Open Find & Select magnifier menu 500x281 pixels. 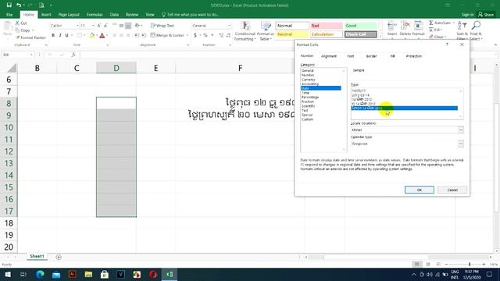click(x=476, y=30)
